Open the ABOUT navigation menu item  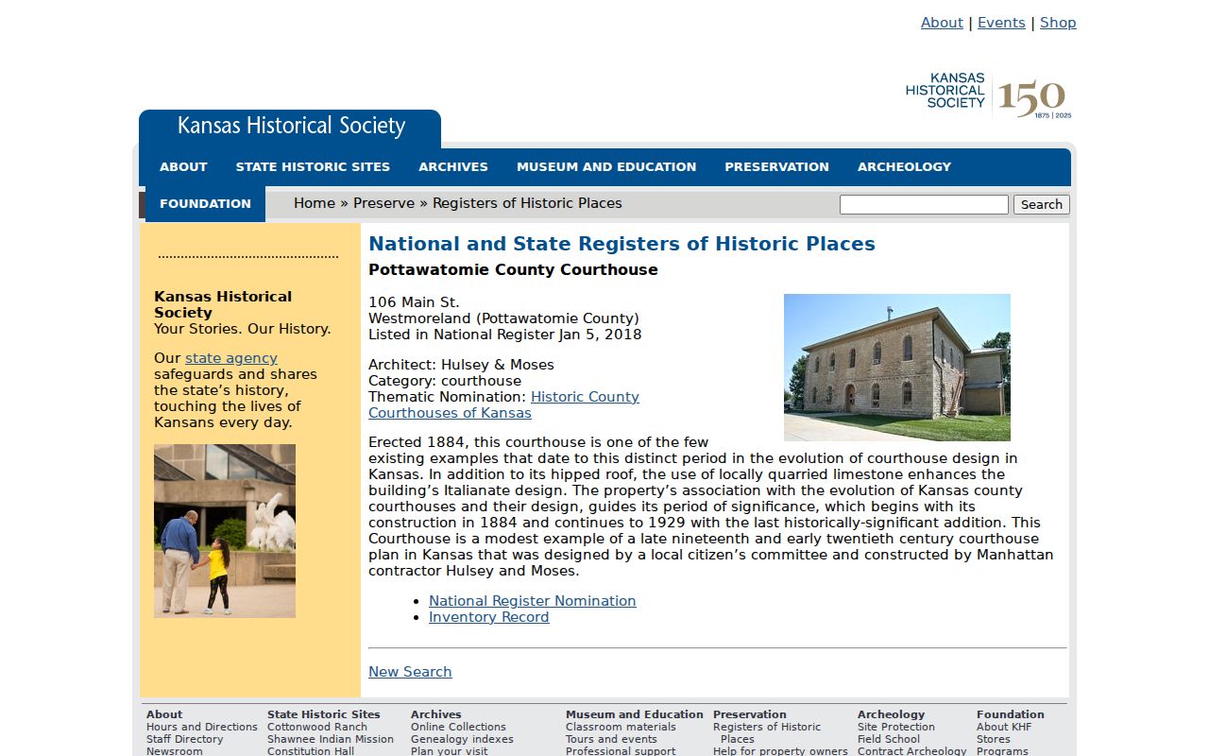(x=183, y=166)
